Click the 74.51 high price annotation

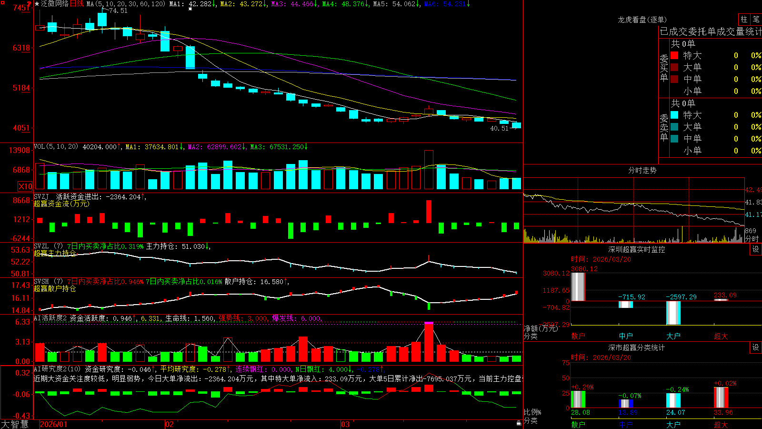[118, 10]
